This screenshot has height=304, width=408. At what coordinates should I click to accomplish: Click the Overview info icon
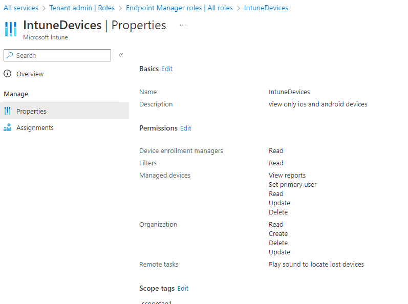pos(8,74)
